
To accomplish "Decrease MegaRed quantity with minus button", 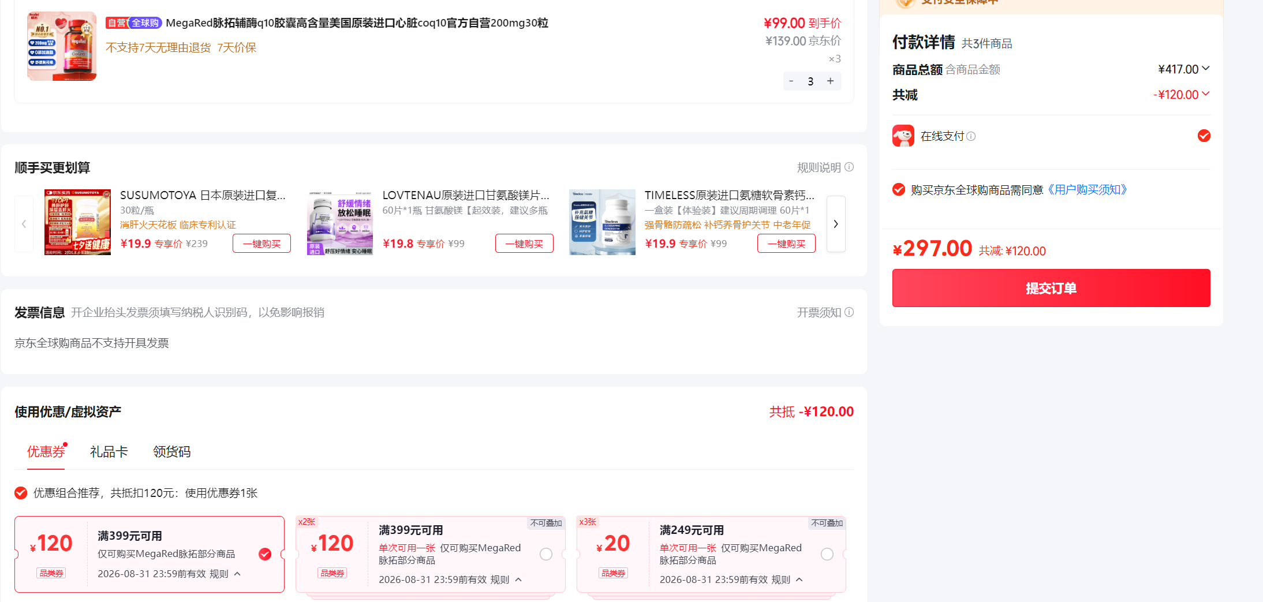I will (x=791, y=81).
